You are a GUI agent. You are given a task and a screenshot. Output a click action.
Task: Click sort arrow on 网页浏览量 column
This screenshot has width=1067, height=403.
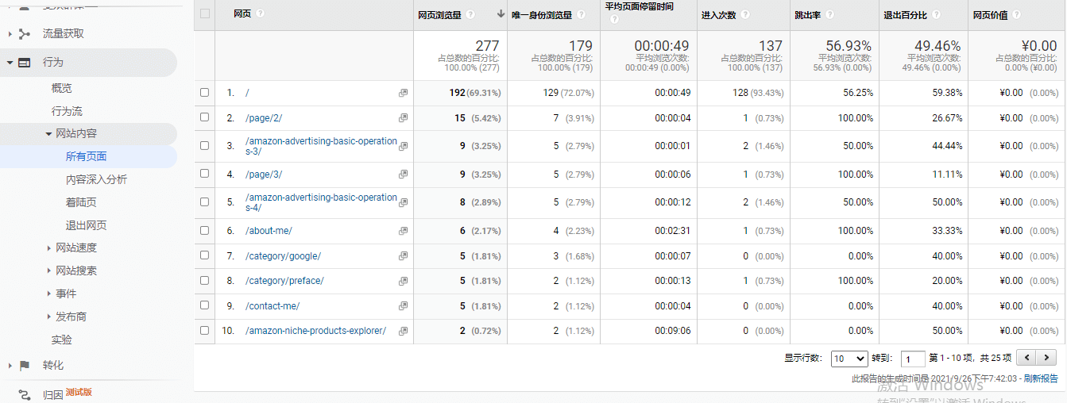click(501, 13)
